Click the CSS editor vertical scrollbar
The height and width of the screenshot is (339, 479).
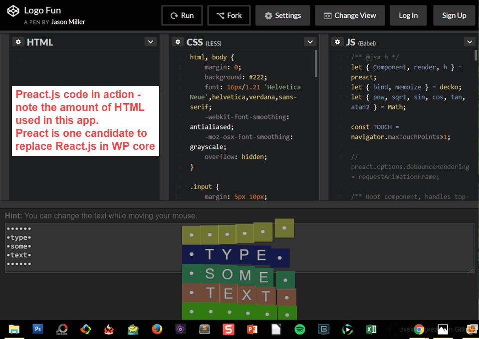pyautogui.click(x=316, y=63)
